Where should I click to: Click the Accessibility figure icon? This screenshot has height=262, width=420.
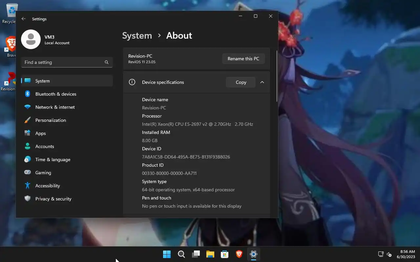[28, 186]
